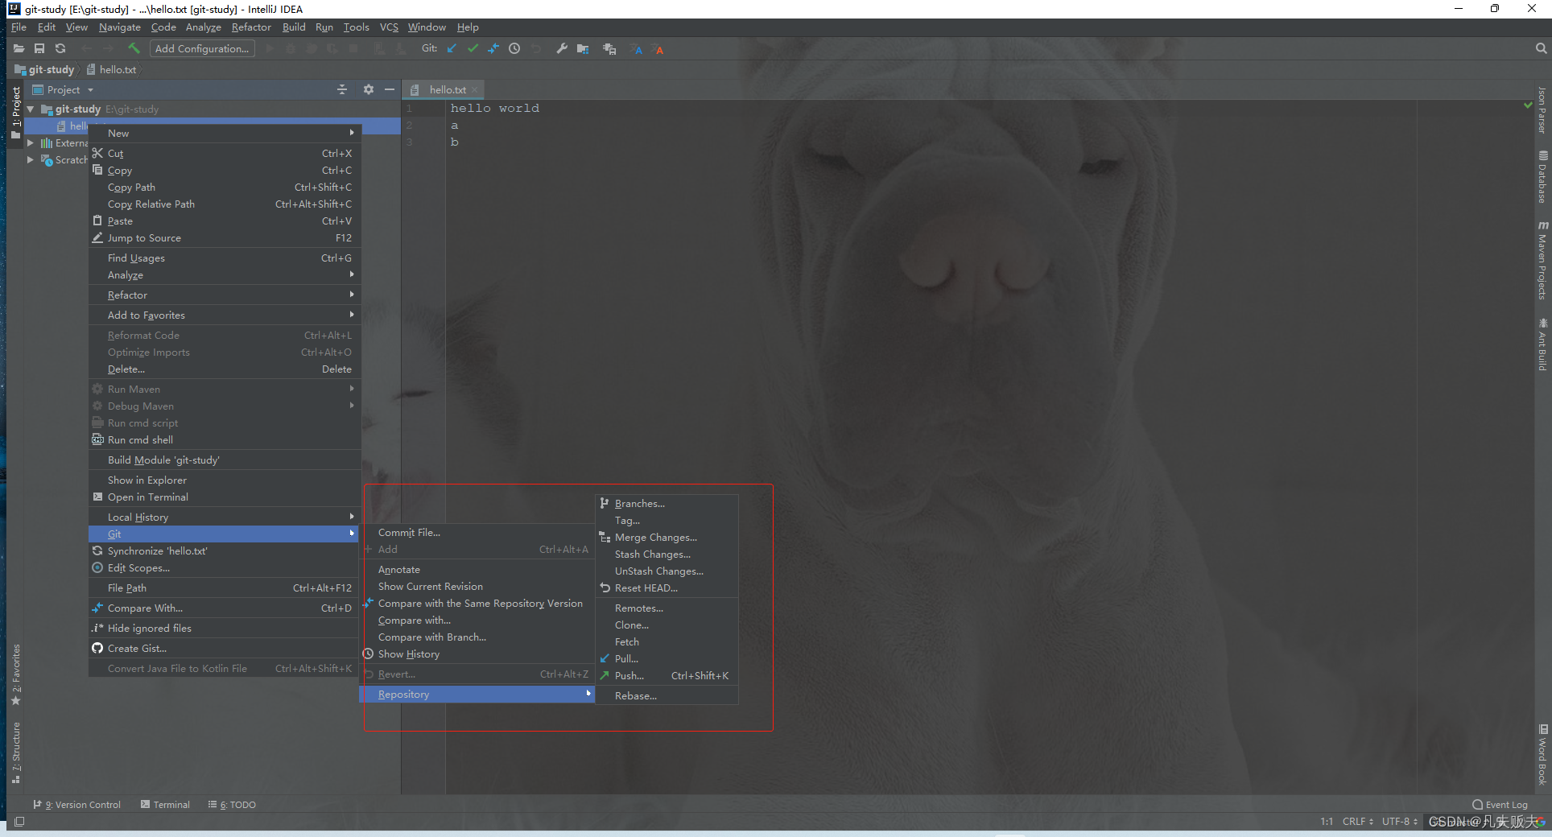Open the Maven Projects side panel
1552x837 pixels.
pos(1542,261)
